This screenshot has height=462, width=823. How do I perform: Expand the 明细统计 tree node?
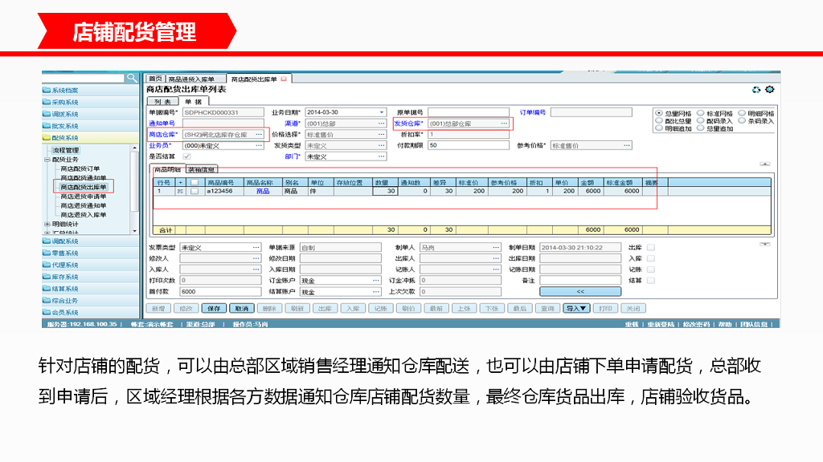[x=47, y=224]
